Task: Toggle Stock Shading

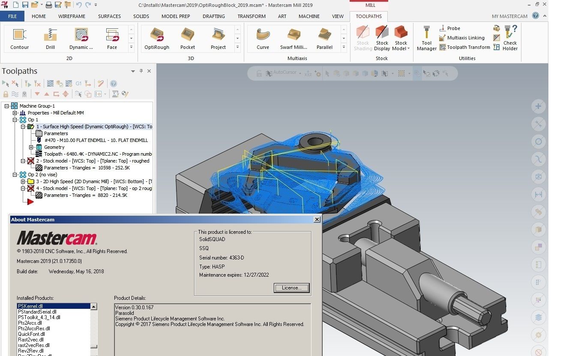Action: (x=363, y=38)
